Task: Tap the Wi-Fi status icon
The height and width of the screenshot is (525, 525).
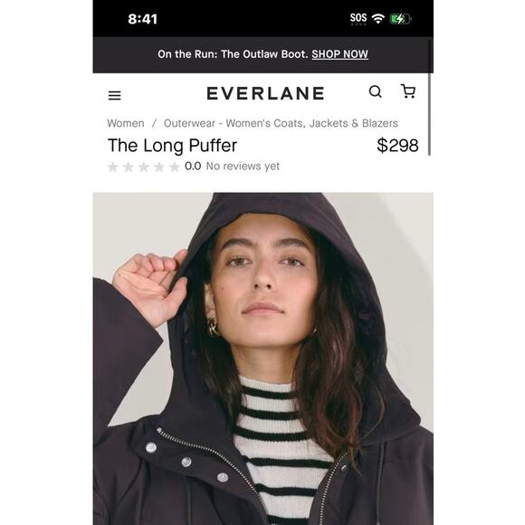Action: coord(378,19)
